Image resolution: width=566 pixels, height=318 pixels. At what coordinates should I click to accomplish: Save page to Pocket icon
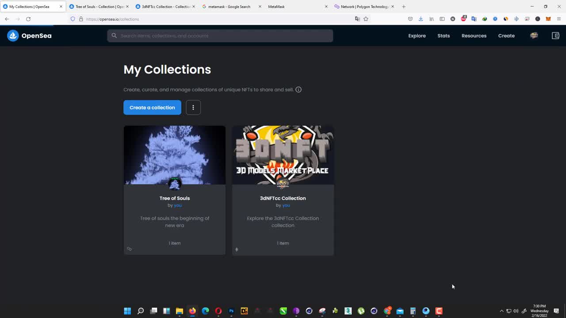pyautogui.click(x=410, y=19)
